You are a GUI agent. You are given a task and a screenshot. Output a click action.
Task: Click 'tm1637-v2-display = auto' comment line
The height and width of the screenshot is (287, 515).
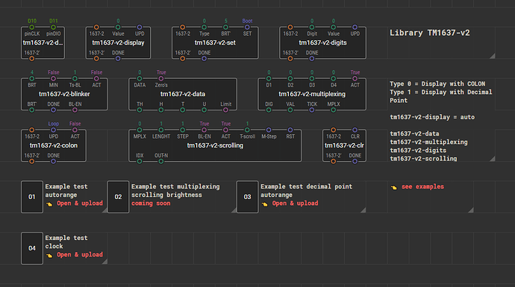[x=432, y=117]
